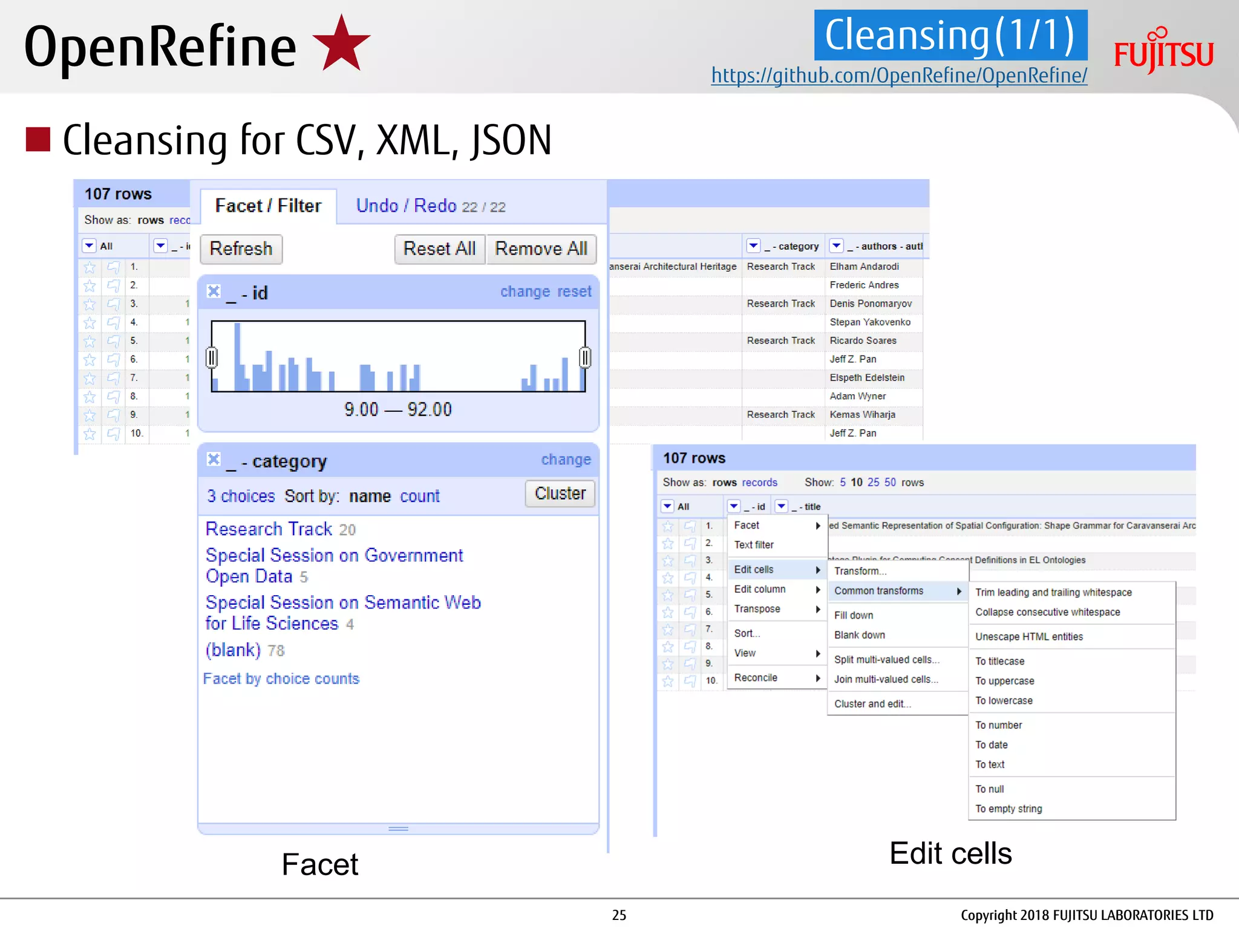Star row 1 in the left grid
Image resolution: width=1239 pixels, height=929 pixels.
pos(90,267)
